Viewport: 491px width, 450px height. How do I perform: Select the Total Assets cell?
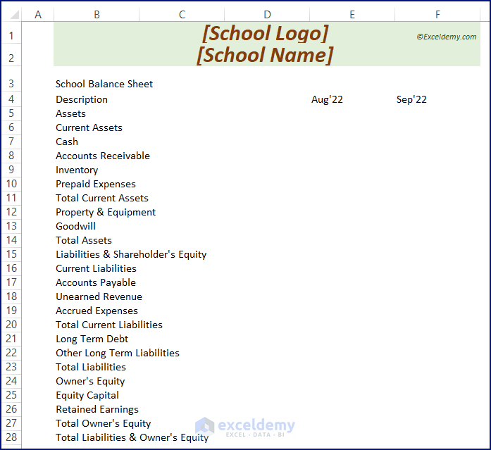coord(84,240)
